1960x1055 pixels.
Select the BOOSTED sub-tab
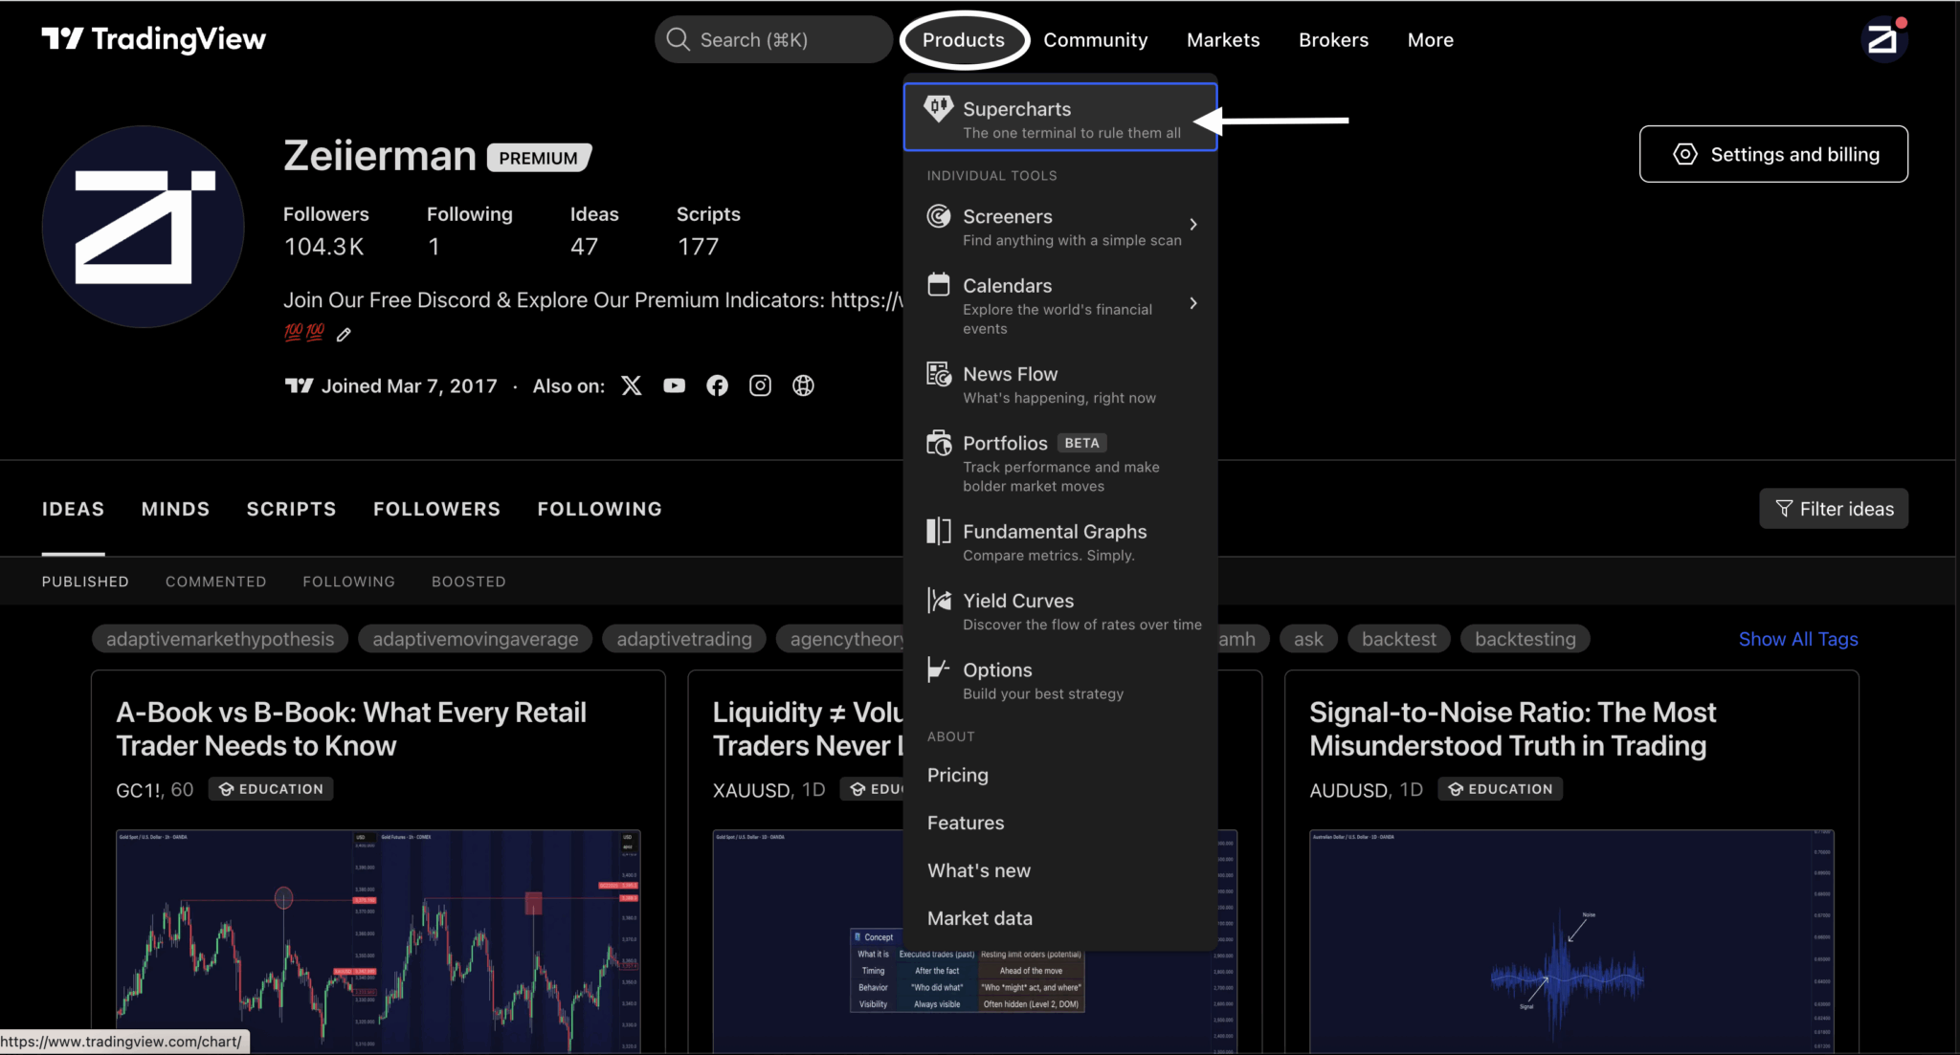[x=469, y=582]
